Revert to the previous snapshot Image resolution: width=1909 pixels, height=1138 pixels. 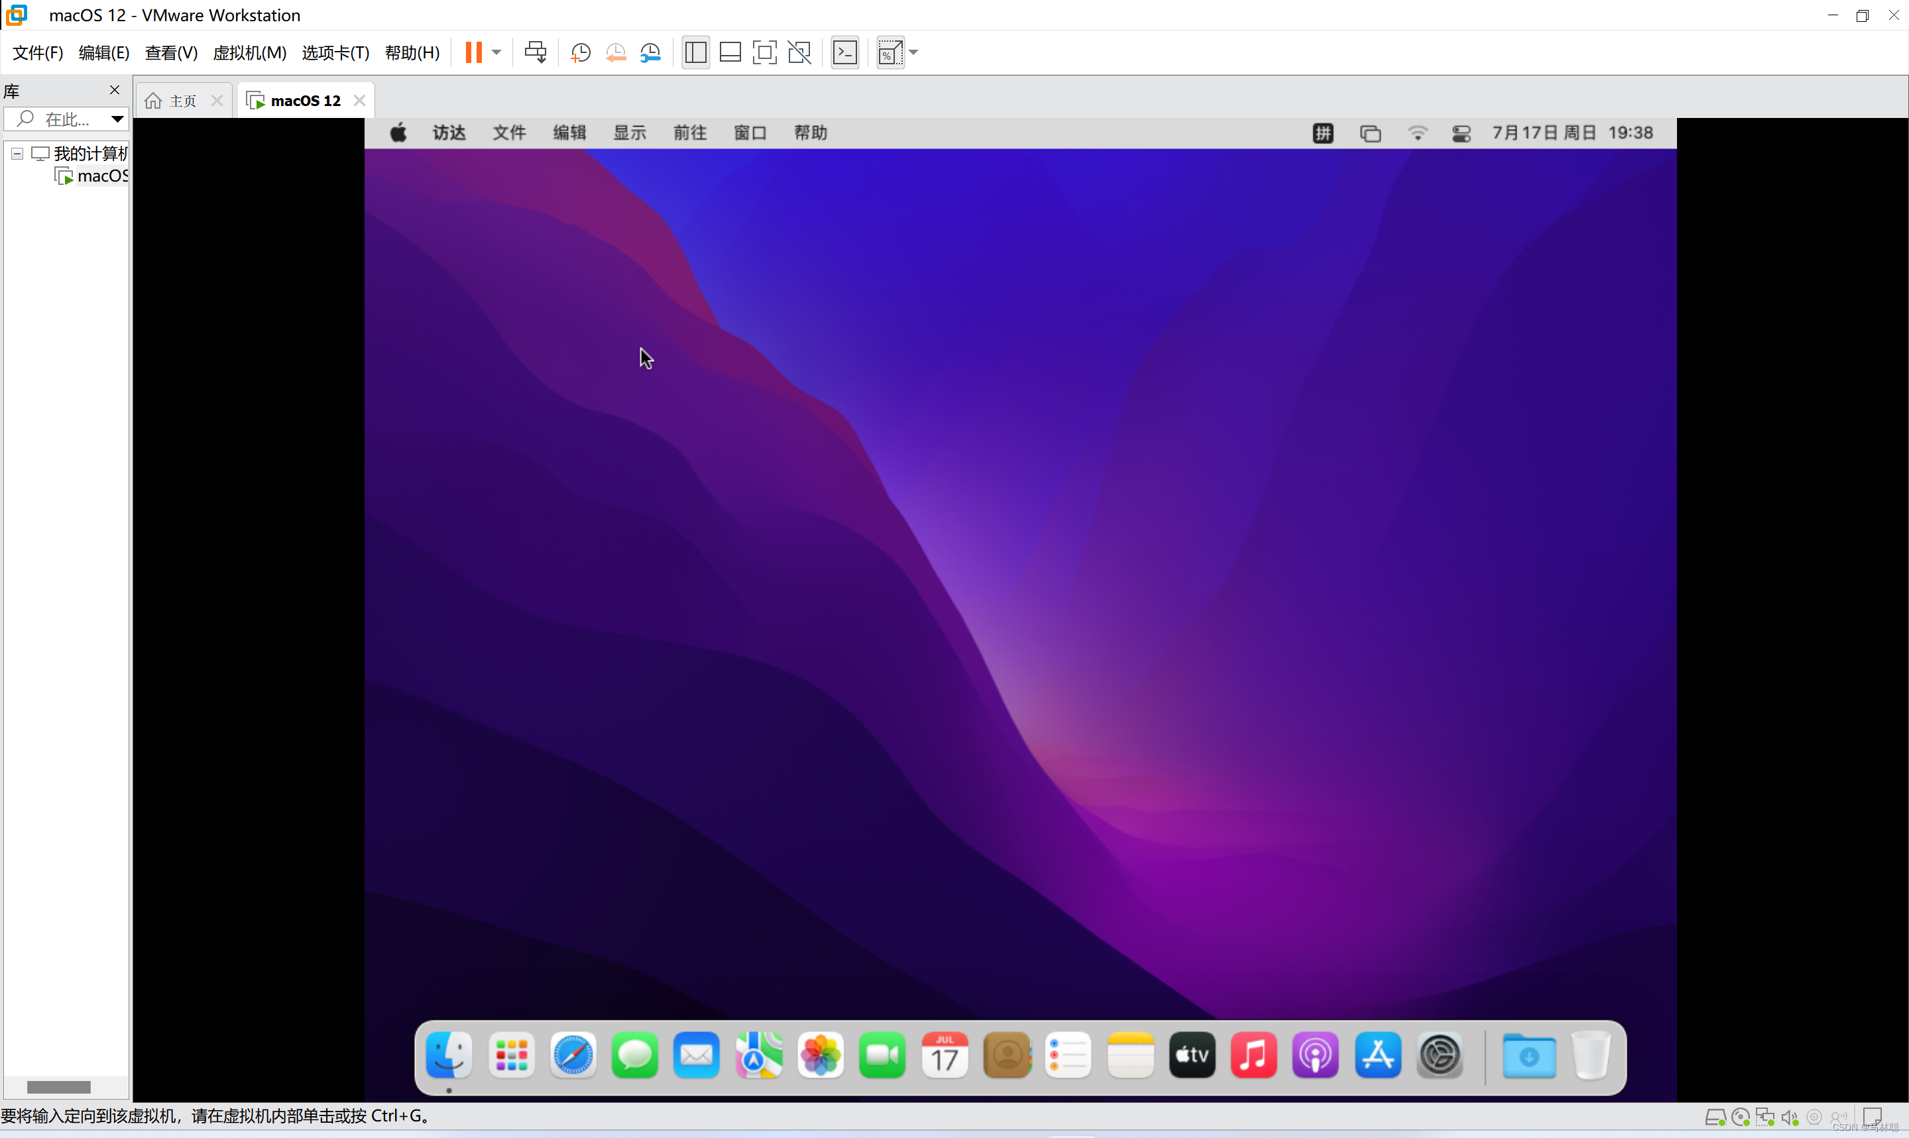tap(616, 52)
